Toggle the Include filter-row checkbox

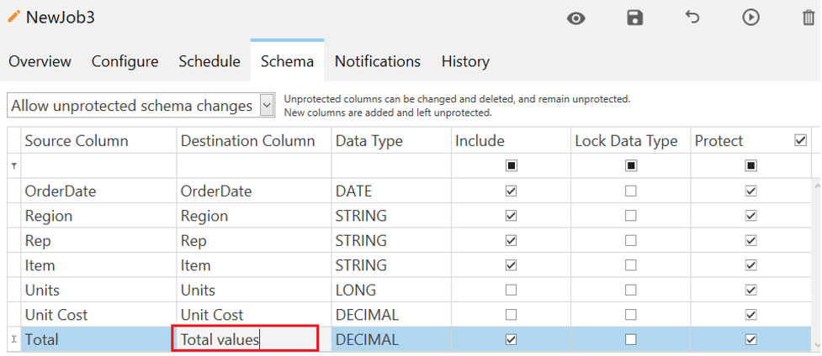pos(512,165)
